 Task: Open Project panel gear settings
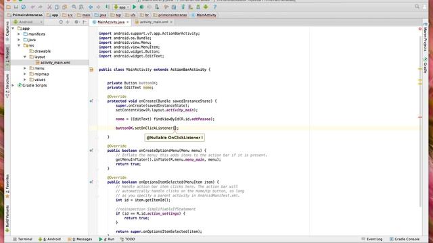click(x=76, y=22)
